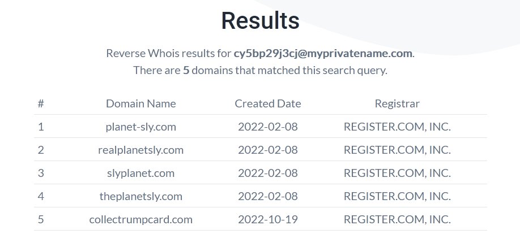520x247 pixels.
Task: Select the registrar cell for collectrumpcard.com
Action: (397, 219)
